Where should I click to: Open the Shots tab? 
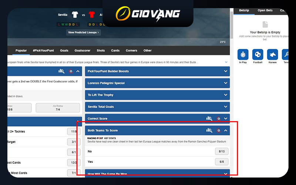click(x=101, y=51)
